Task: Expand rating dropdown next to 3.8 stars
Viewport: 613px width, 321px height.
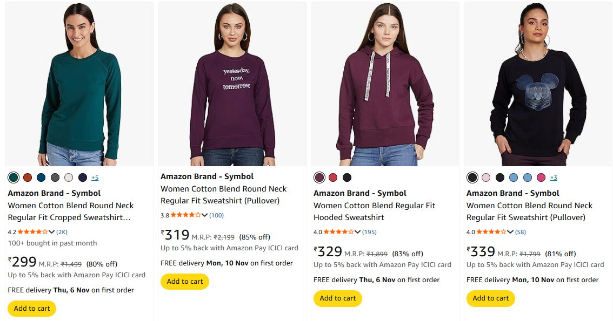Action: point(205,215)
